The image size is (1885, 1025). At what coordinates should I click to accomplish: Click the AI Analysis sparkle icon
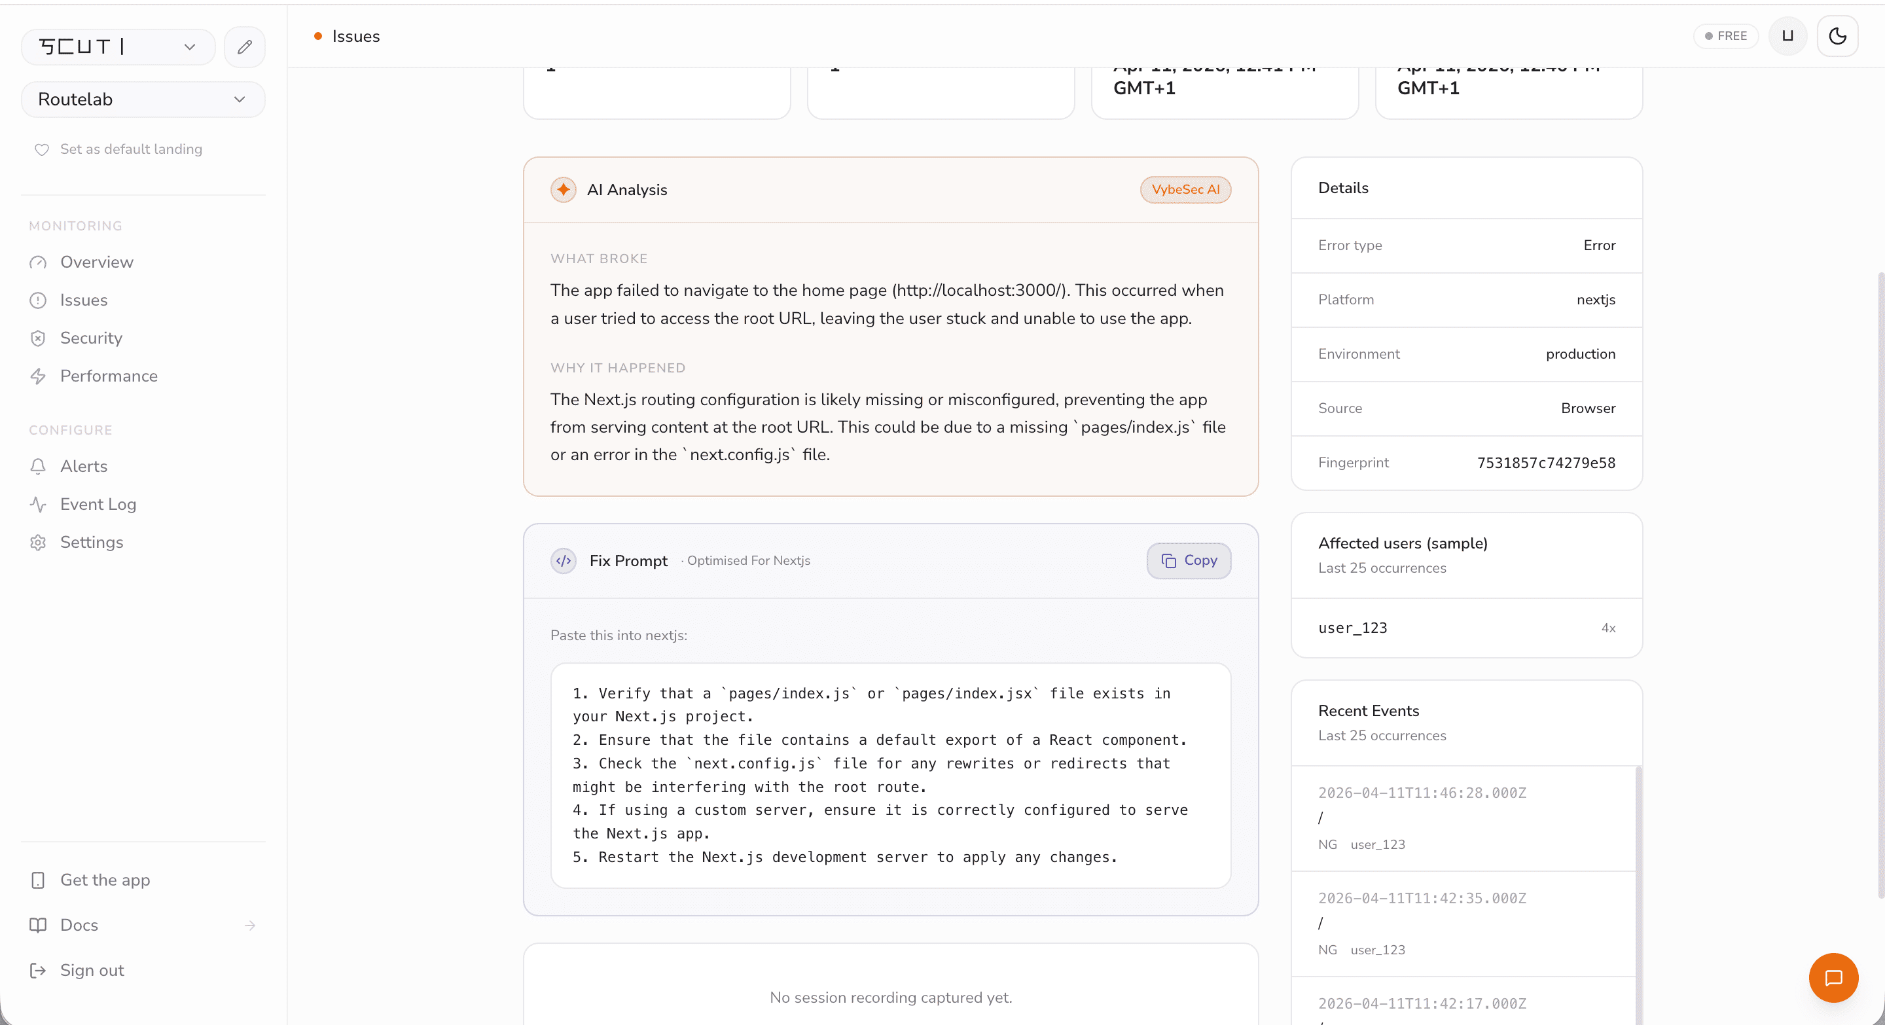(563, 190)
